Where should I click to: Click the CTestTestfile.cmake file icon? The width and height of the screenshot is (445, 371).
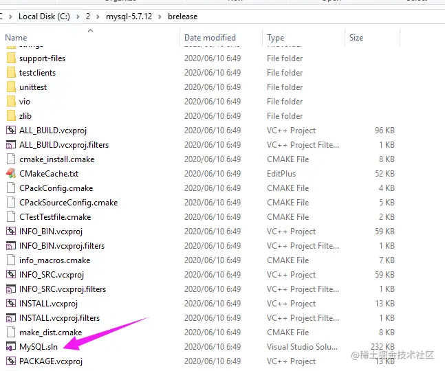tap(11, 217)
